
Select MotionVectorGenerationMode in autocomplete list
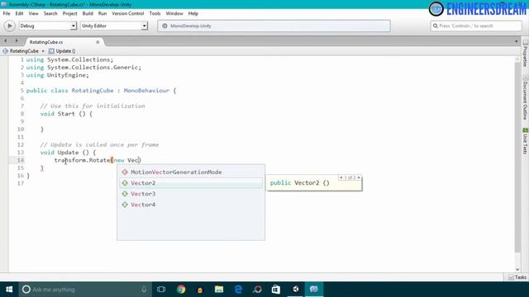tap(191, 172)
